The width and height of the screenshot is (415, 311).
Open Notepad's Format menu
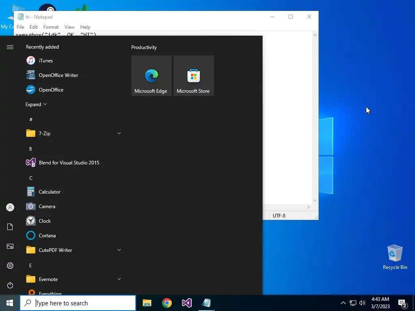point(51,27)
